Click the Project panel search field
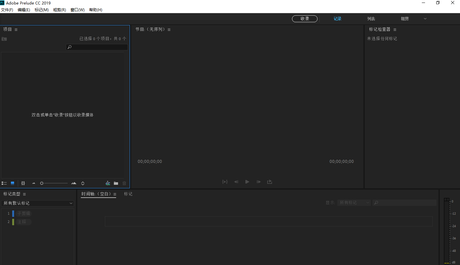 pyautogui.click(x=97, y=47)
